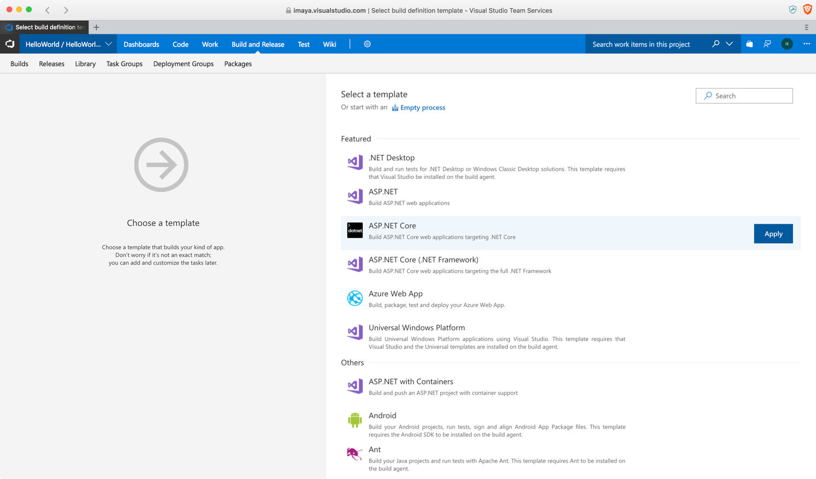
Task: Open the user profile avatar menu
Action: click(x=787, y=44)
